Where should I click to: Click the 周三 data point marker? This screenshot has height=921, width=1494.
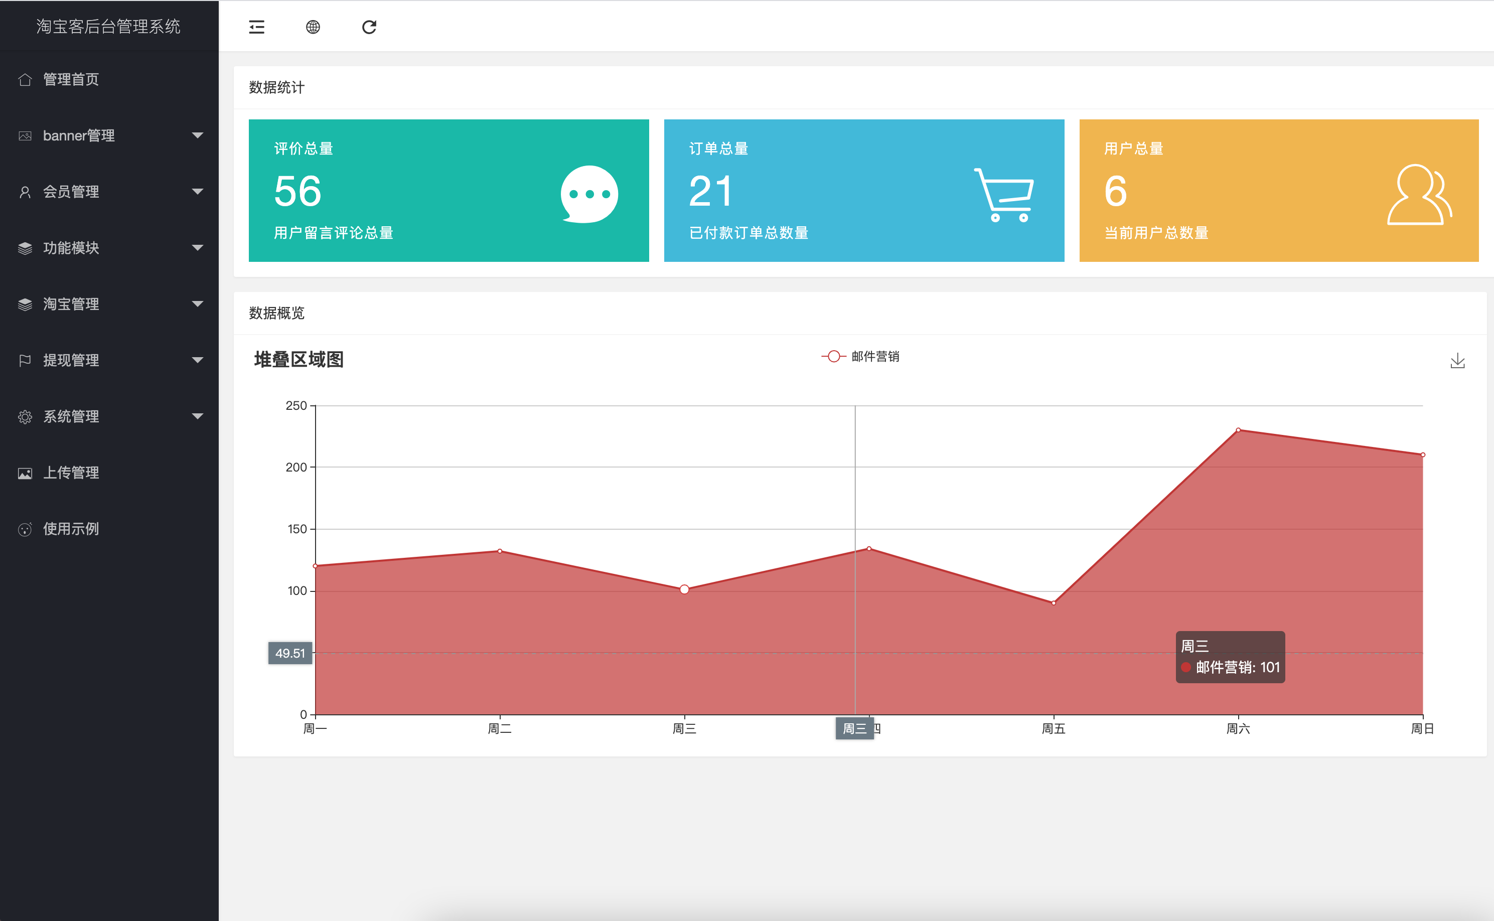(684, 589)
